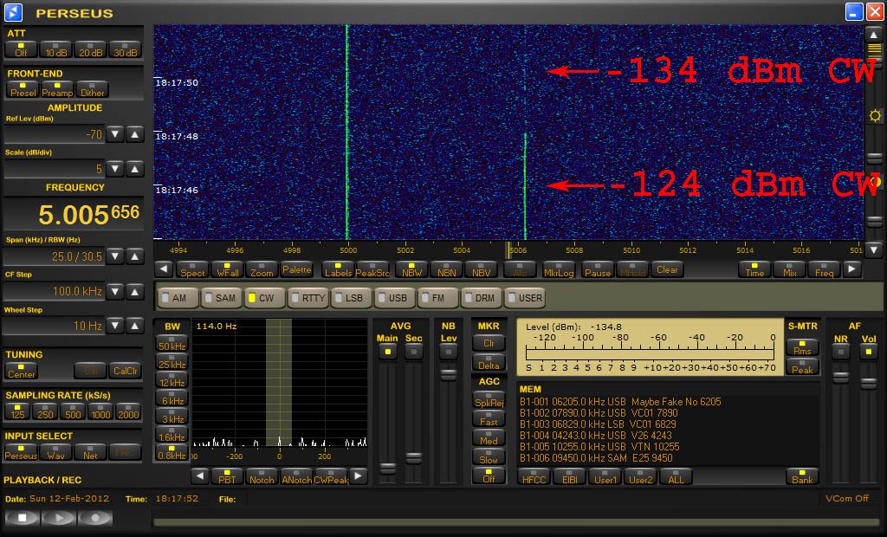
Task: Click the Perseus logo icon in title bar
Action: (x=14, y=12)
